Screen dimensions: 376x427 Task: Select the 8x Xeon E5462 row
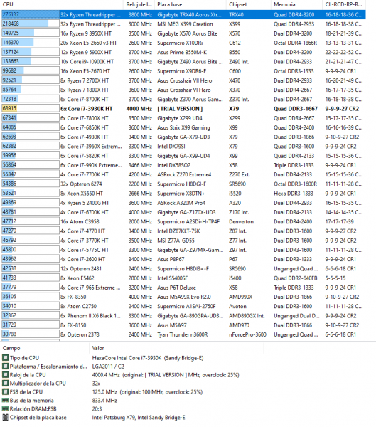[x=183, y=278]
